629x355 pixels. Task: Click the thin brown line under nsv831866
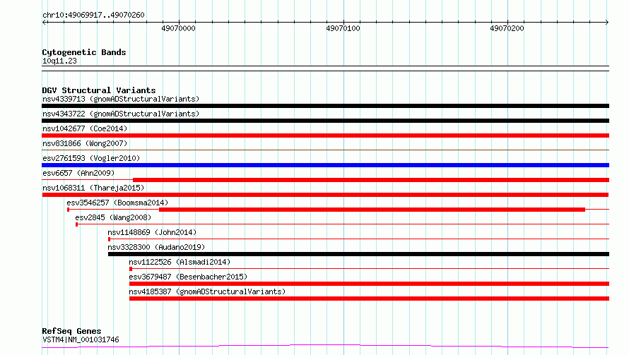click(x=325, y=150)
